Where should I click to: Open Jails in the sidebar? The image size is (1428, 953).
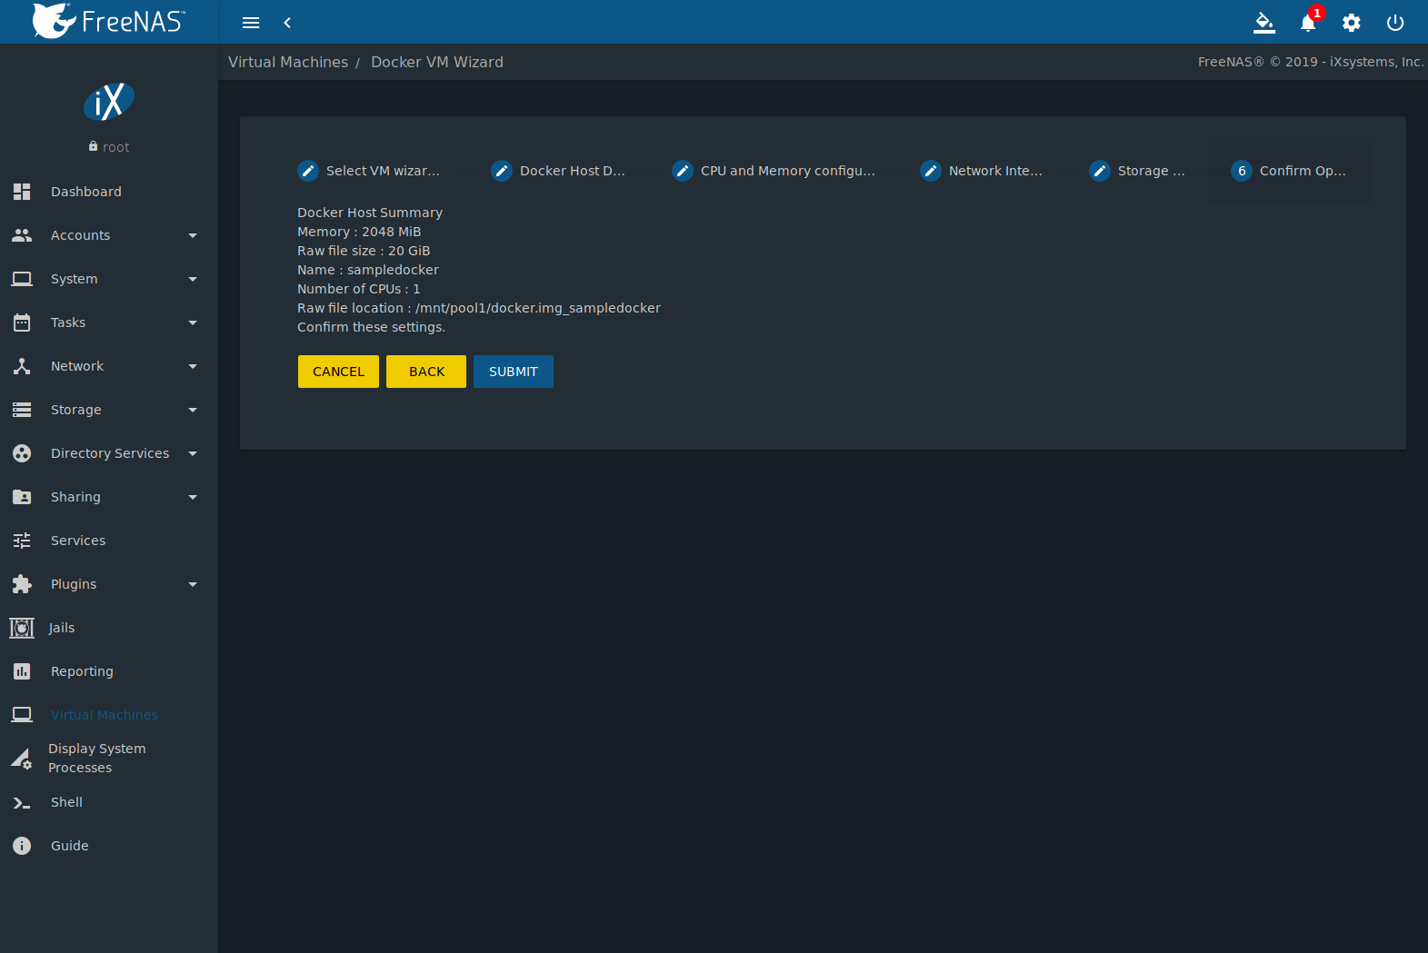click(62, 628)
